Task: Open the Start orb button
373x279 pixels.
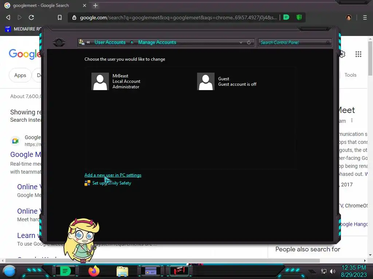Action: 9,271
